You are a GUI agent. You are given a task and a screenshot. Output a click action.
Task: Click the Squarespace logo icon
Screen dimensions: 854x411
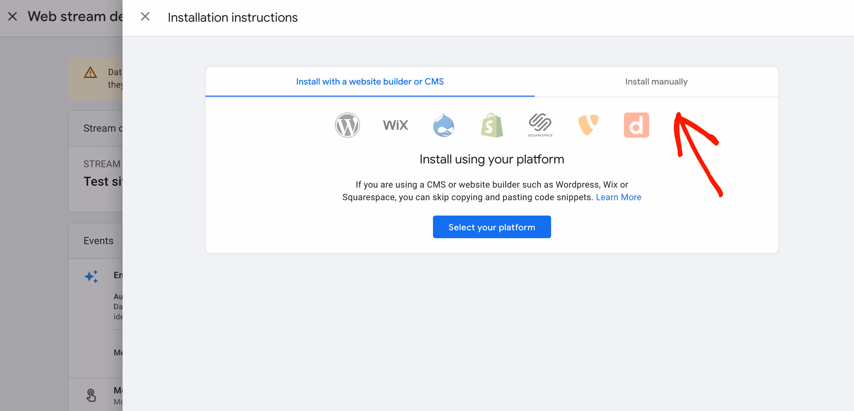540,125
